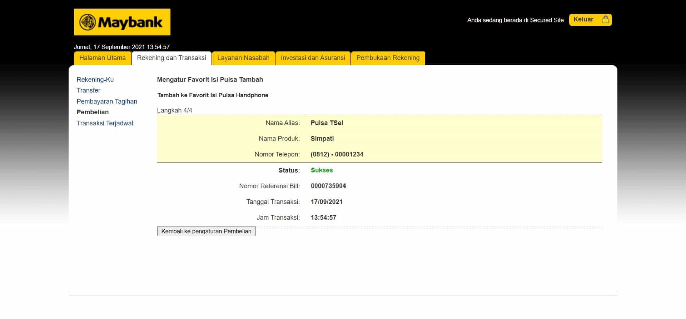The width and height of the screenshot is (686, 319).
Task: Open the Halaman Utama tab
Action: click(103, 58)
